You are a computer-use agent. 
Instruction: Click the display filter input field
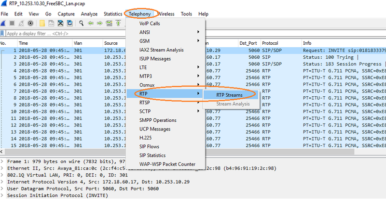tap(65, 33)
